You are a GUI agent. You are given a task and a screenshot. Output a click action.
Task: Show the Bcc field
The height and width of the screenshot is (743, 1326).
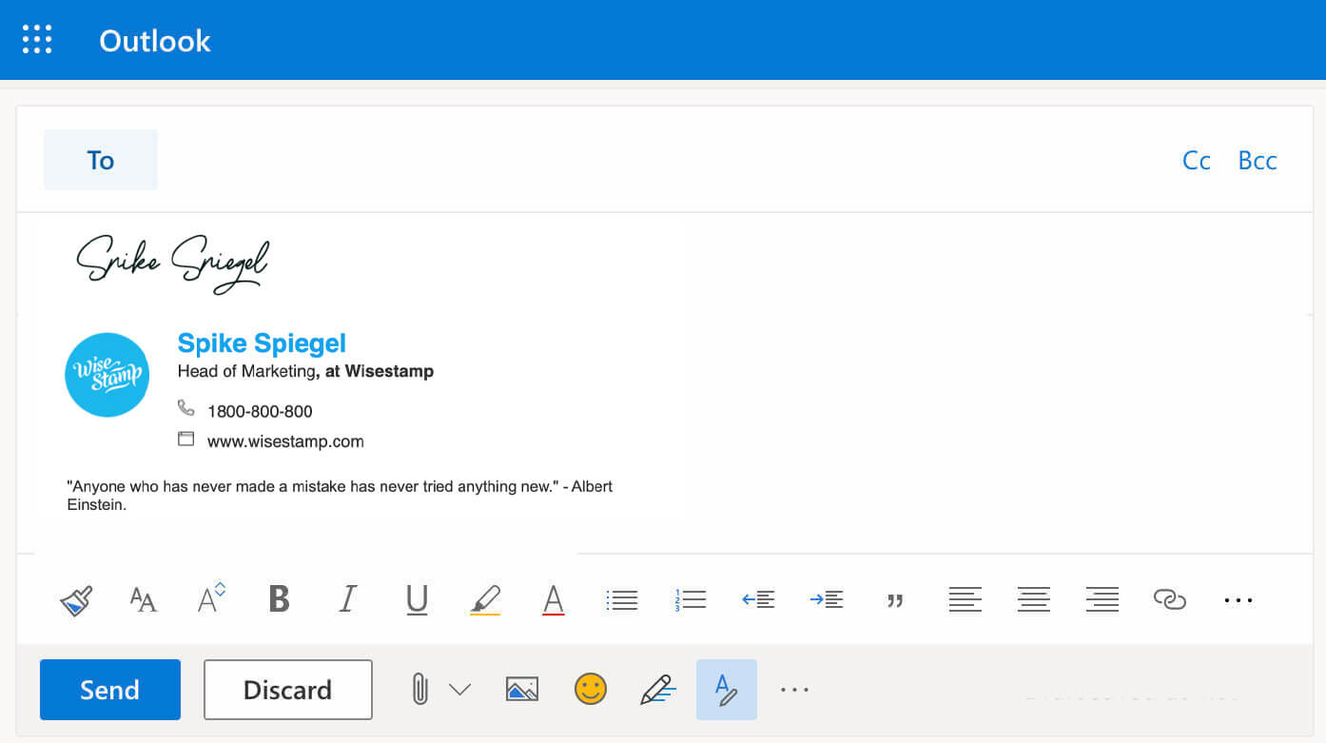[1258, 161]
